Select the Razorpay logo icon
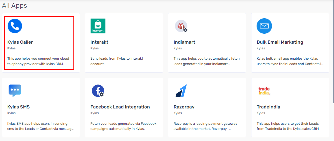This screenshot has width=334, height=141. [181, 91]
